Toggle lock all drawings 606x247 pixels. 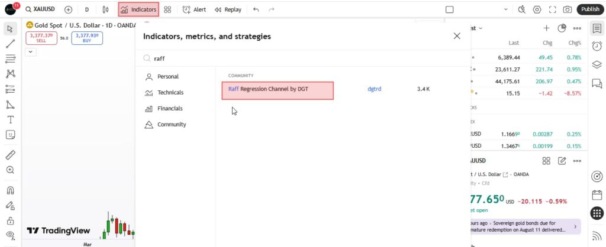[11, 221]
